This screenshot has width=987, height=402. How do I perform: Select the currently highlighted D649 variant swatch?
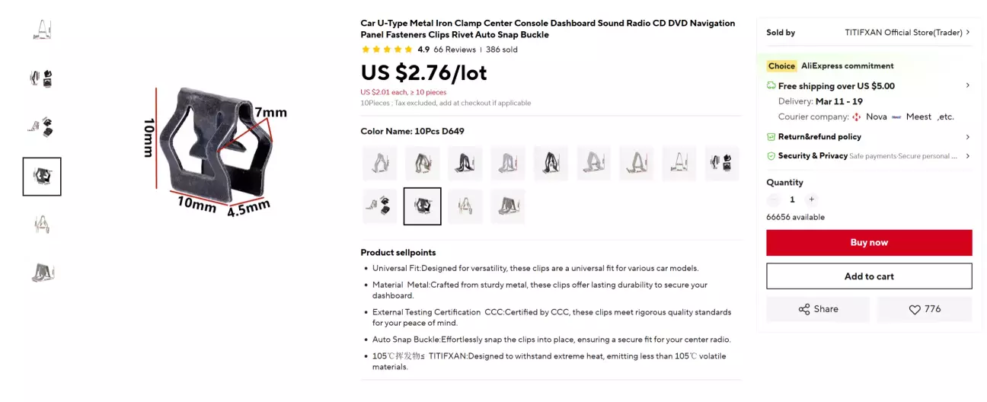coord(422,206)
